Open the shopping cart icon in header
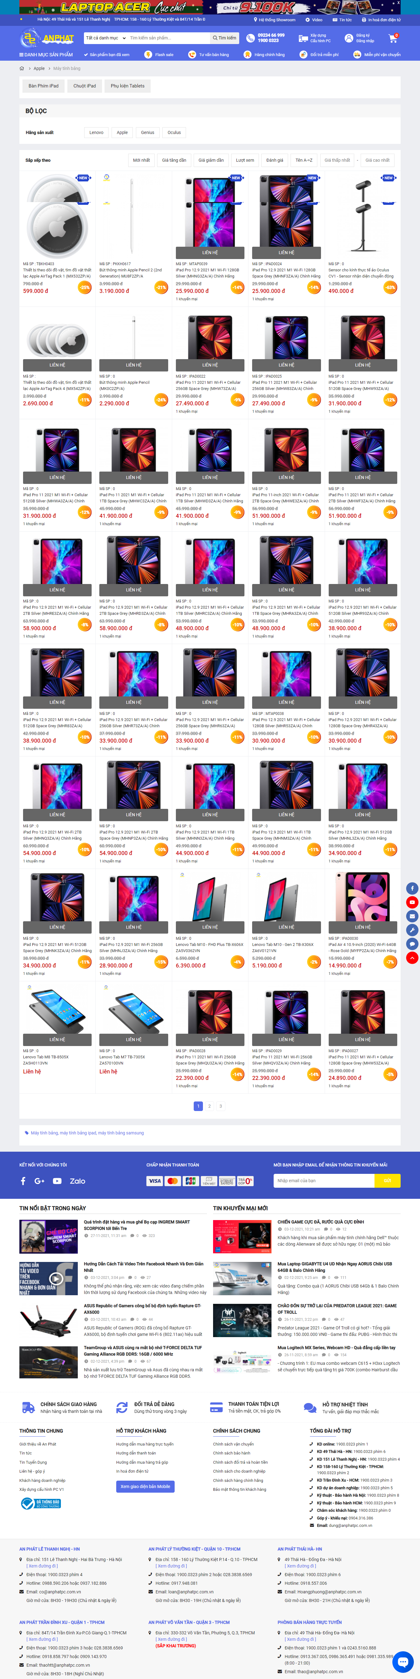420x1679 pixels. click(x=393, y=39)
